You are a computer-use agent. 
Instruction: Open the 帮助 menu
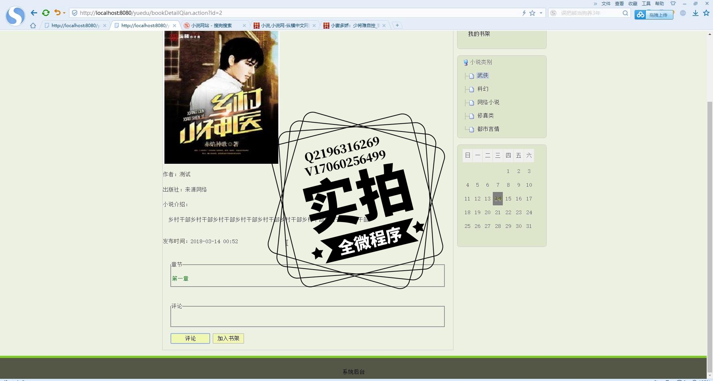660,4
